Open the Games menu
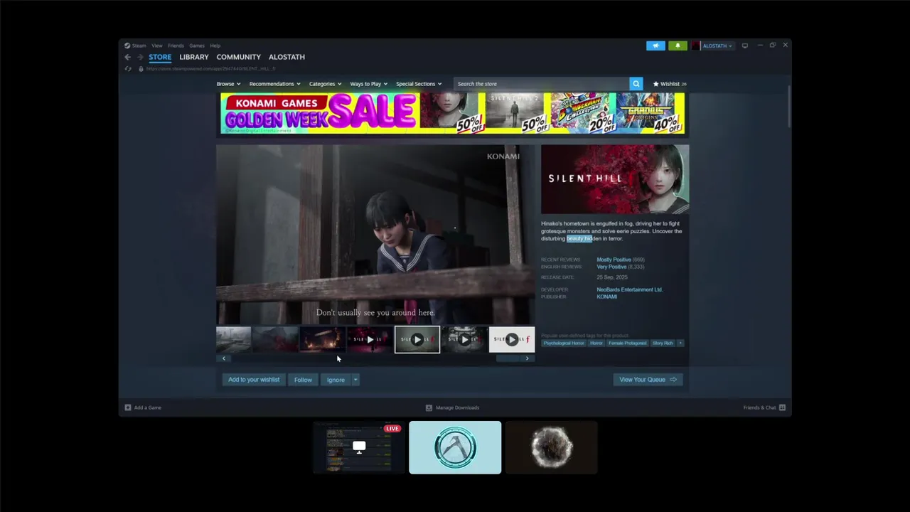This screenshot has height=512, width=910. click(197, 46)
